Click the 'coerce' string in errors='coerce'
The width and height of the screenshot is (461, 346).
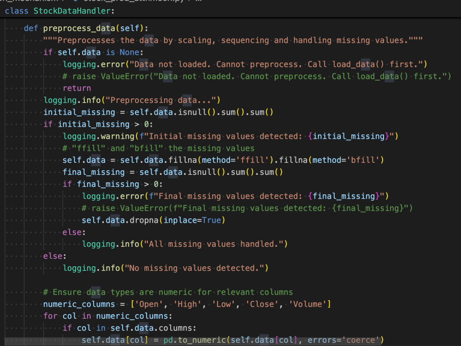(x=361, y=340)
